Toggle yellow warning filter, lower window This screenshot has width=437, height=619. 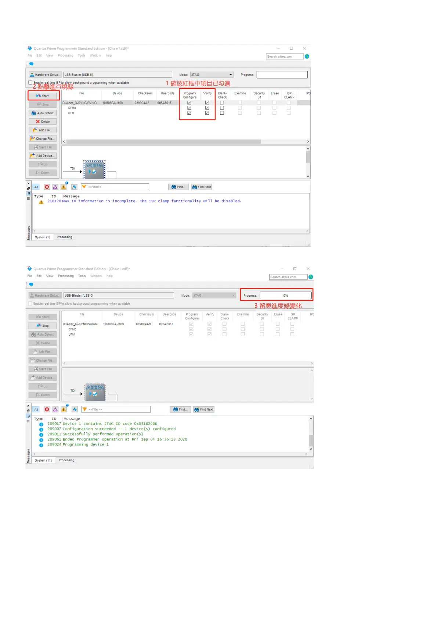pyautogui.click(x=64, y=409)
